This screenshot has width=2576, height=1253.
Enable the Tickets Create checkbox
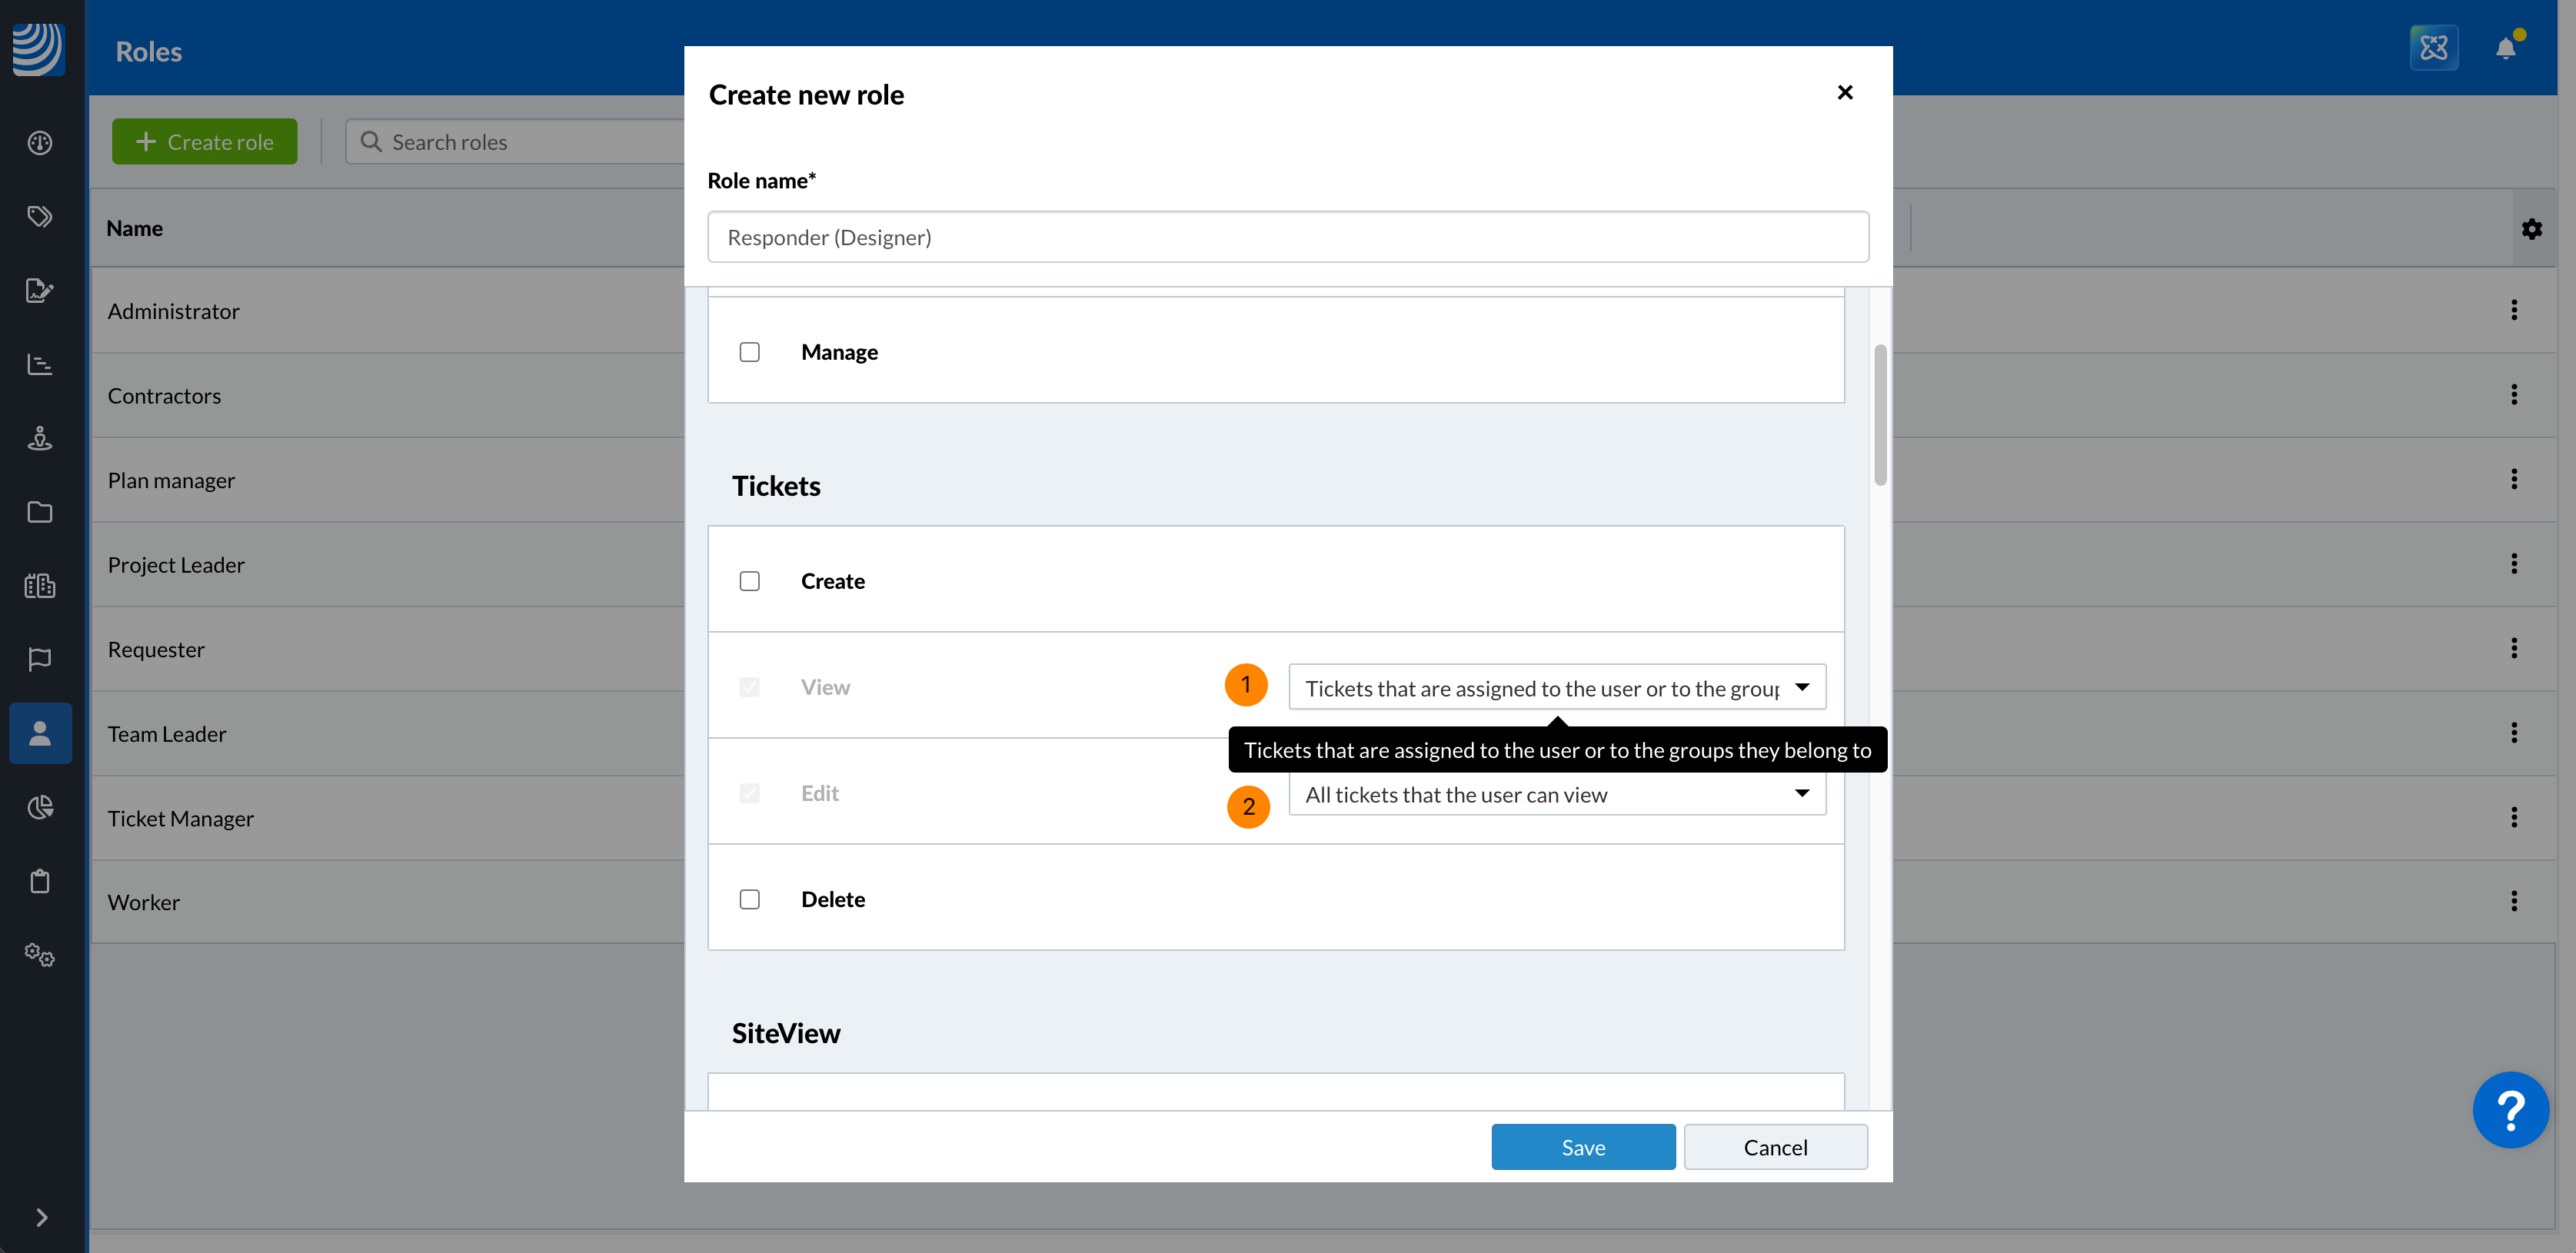[x=749, y=581]
